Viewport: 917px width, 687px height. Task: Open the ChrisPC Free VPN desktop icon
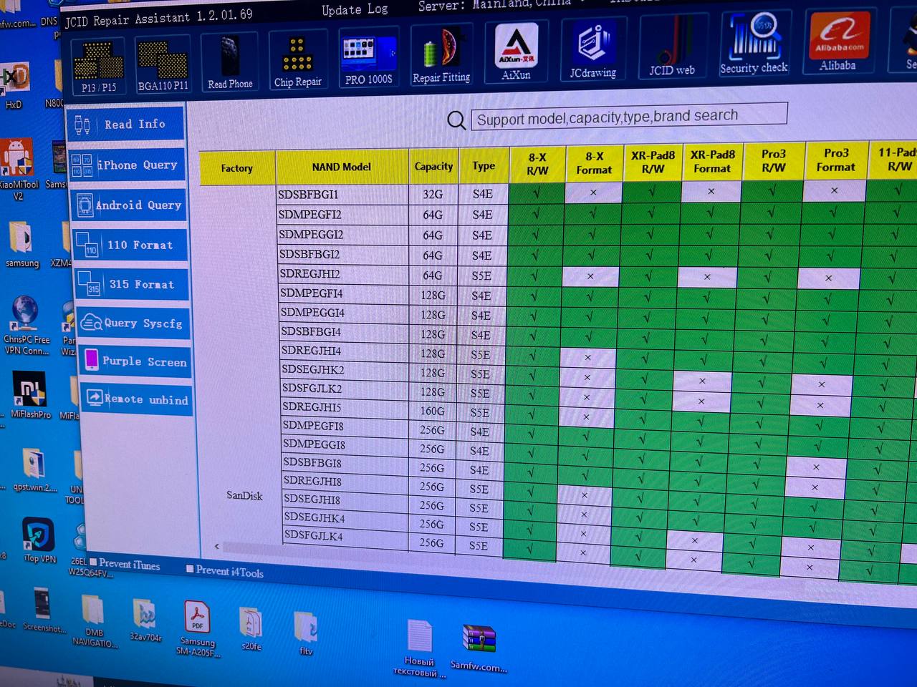pos(27,326)
